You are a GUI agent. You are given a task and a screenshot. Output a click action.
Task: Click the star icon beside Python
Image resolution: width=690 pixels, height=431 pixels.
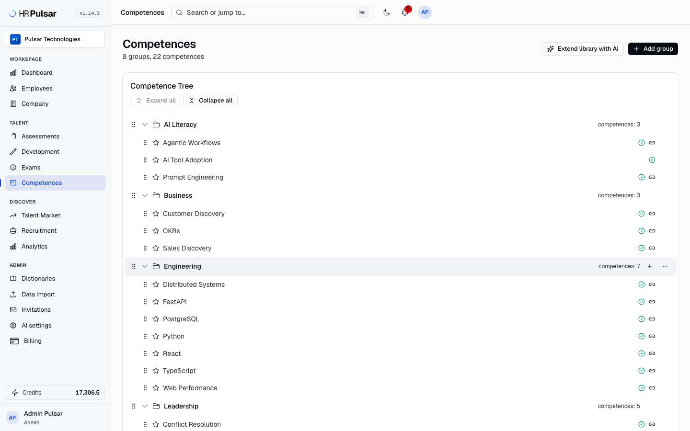coord(156,336)
